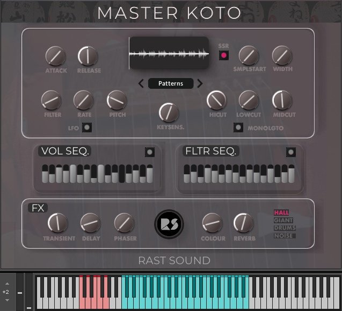Click the Phaser FX knob
The image size is (342, 311).
[x=125, y=223]
